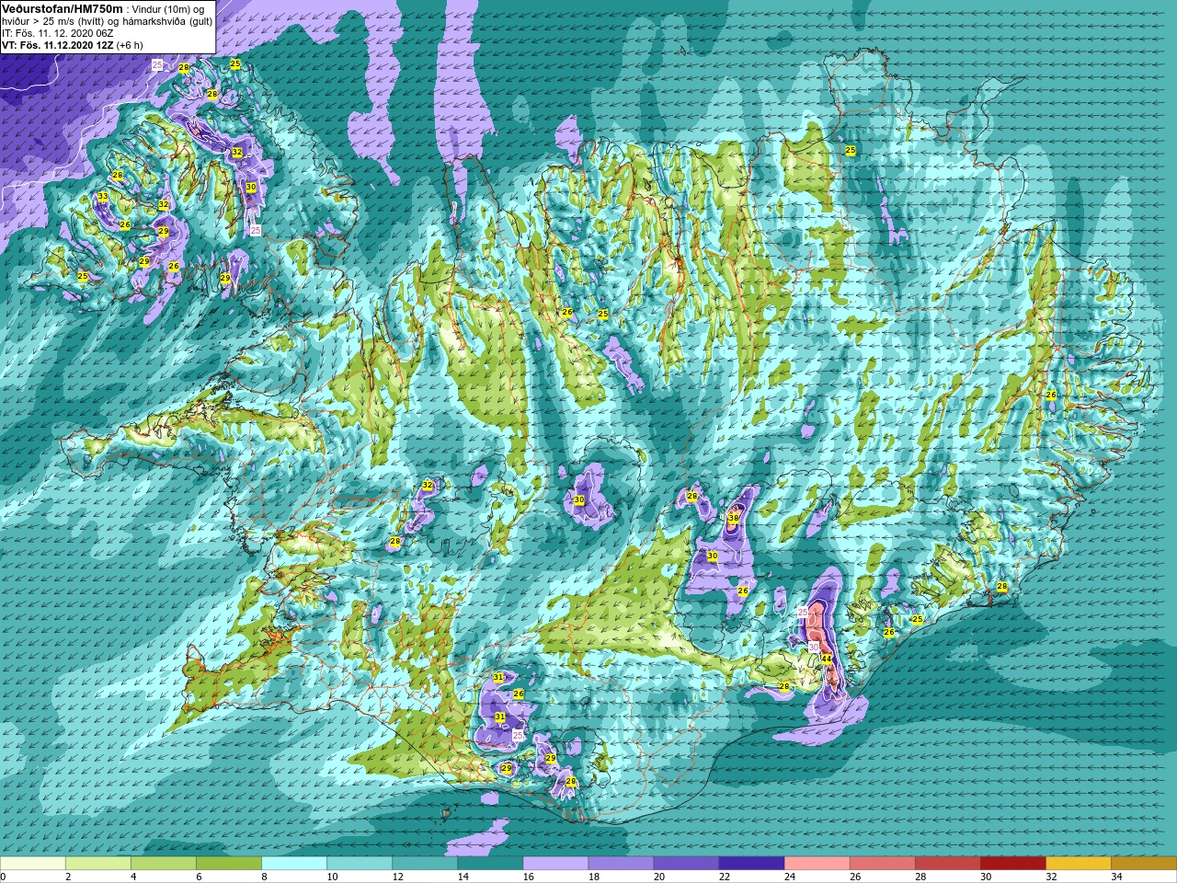Screen dimensions: 1177x883
Task: Click the "IT: Fös. 11. 12. 2020 06Z" line
Action: coord(58,32)
